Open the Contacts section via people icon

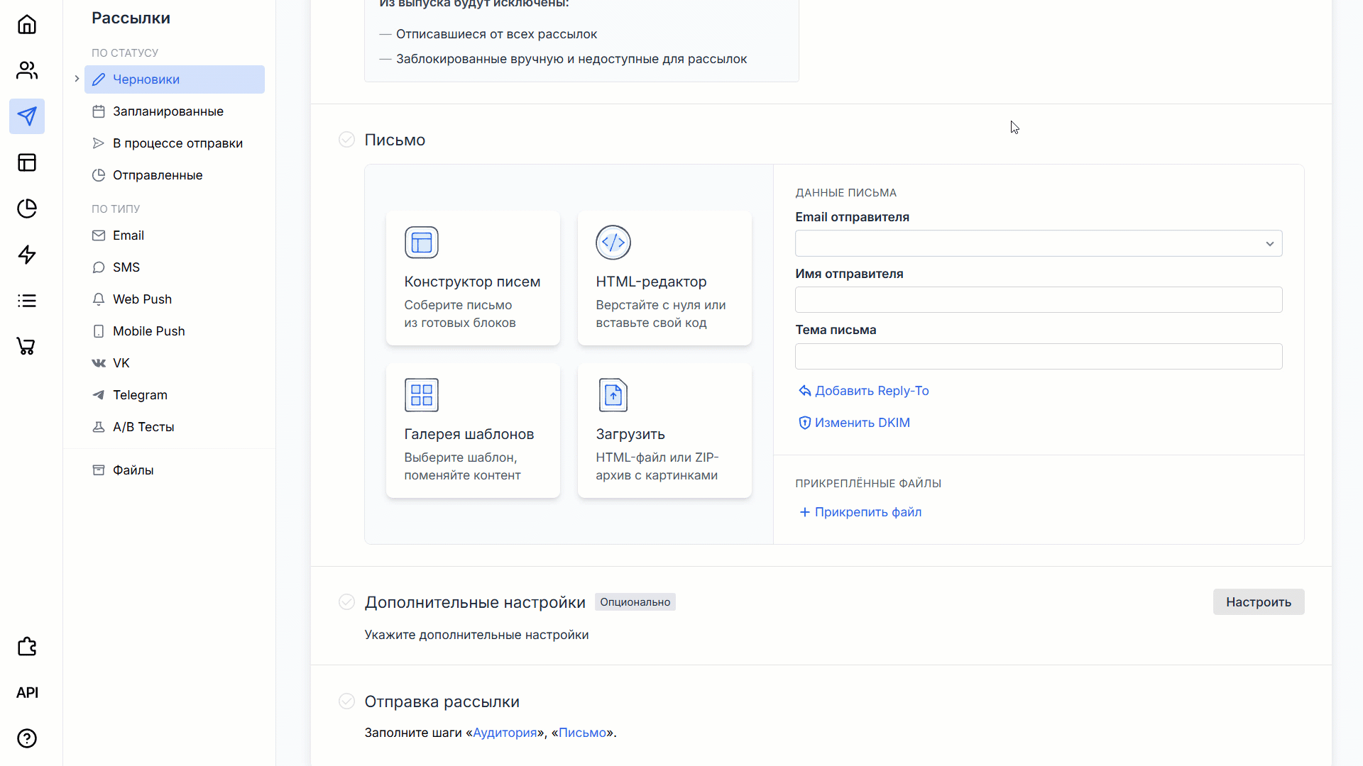click(x=26, y=70)
